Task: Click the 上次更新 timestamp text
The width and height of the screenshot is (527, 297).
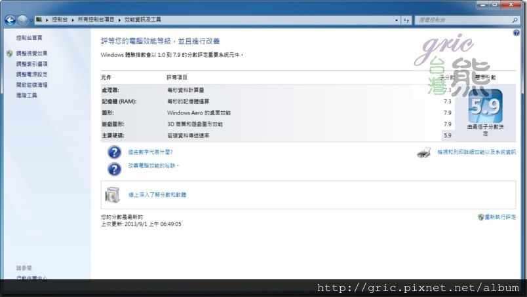Action: click(x=141, y=224)
